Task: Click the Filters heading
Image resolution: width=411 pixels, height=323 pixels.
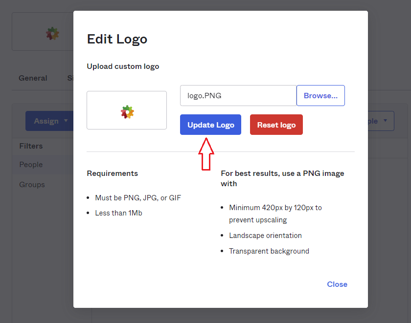Action: click(x=31, y=146)
